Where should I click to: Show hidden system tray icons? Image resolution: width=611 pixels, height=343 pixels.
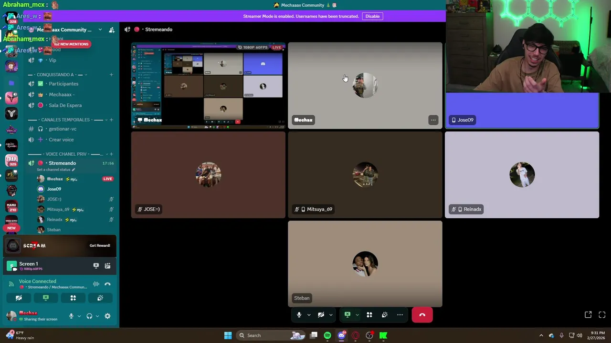coord(541,335)
